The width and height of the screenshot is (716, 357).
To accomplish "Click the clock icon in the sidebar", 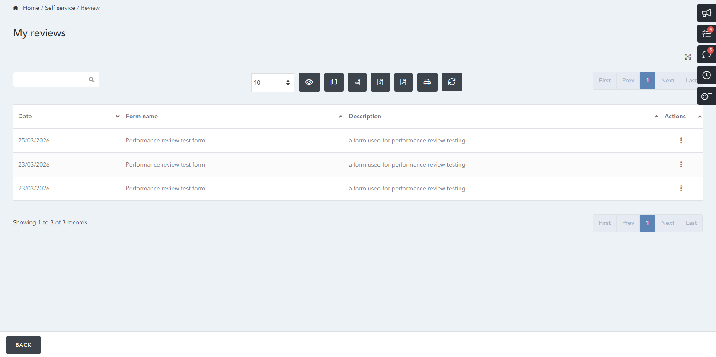I will click(706, 75).
